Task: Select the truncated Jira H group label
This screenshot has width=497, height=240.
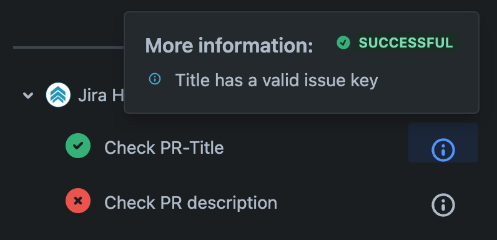Action: click(101, 95)
